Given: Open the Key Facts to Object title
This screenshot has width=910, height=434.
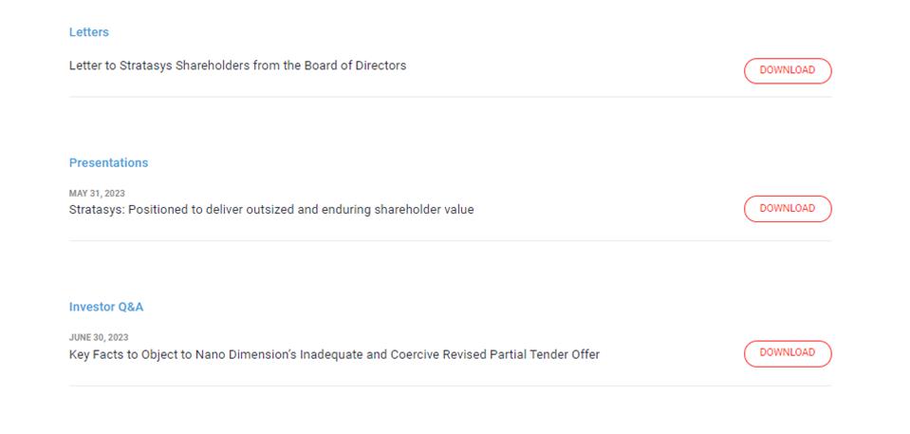Looking at the screenshot, I should (x=334, y=355).
